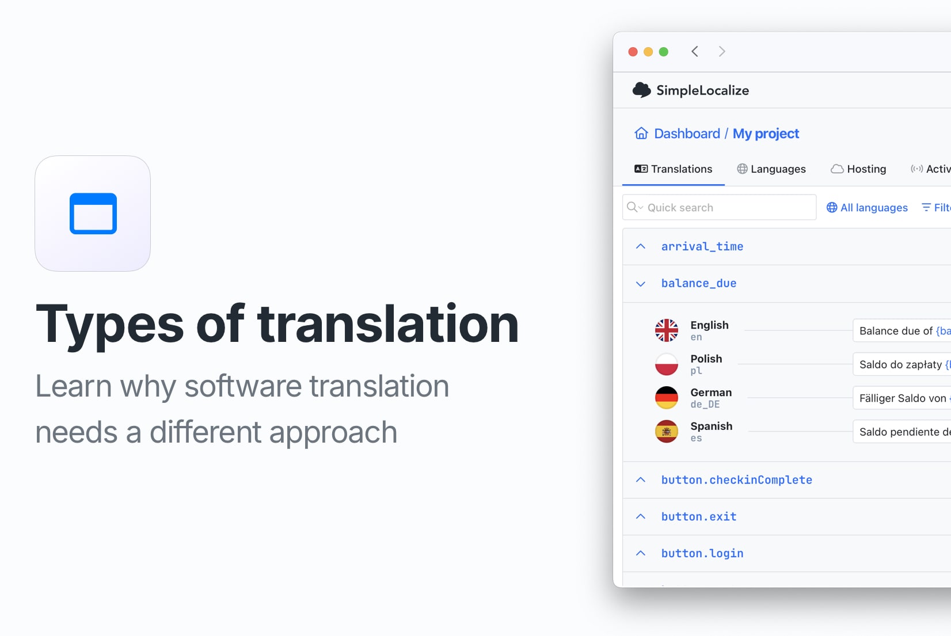Image resolution: width=951 pixels, height=636 pixels.
Task: Click the 'Polish' language label
Action: click(706, 359)
